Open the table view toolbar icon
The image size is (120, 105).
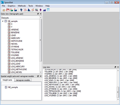(x=48, y=10)
